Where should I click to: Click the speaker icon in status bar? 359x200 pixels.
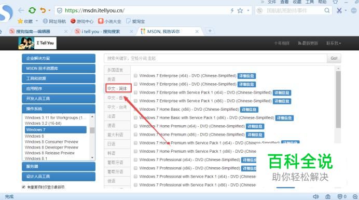pos(316,196)
